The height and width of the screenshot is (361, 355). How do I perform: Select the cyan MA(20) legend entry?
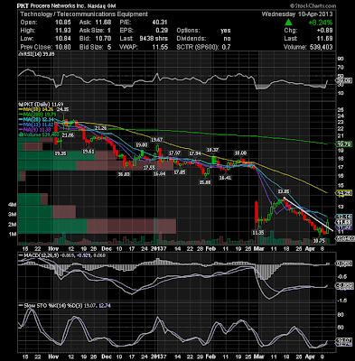point(36,119)
